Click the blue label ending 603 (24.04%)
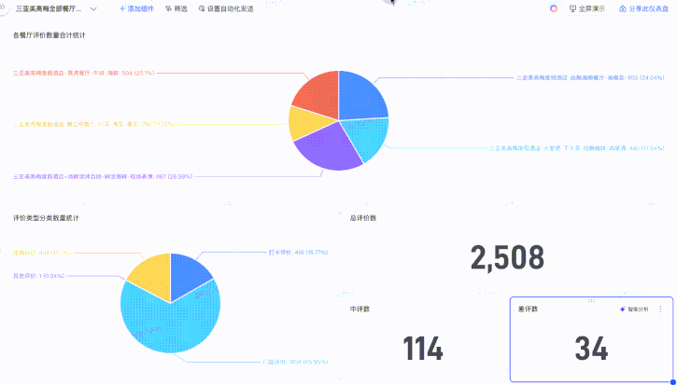Screen dimensions: 677x385 point(590,78)
